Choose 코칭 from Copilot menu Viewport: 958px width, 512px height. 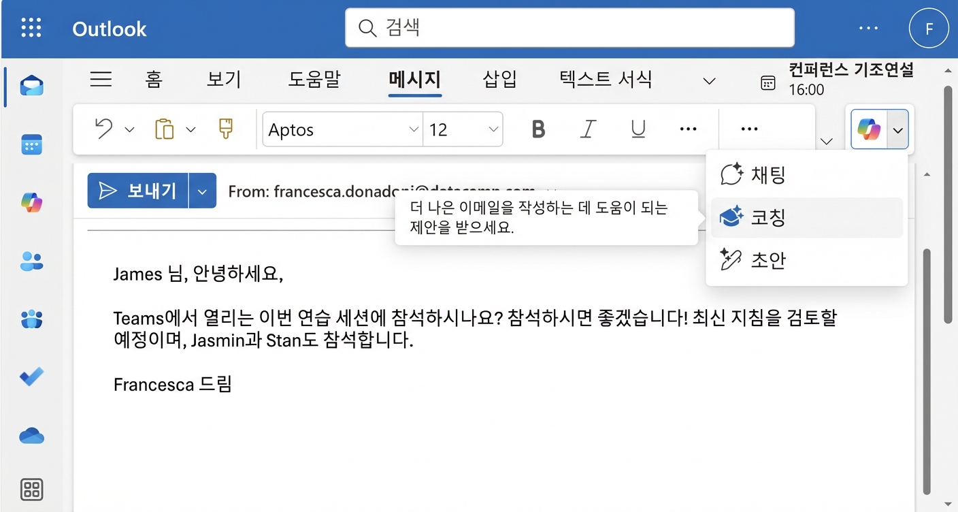[807, 218]
